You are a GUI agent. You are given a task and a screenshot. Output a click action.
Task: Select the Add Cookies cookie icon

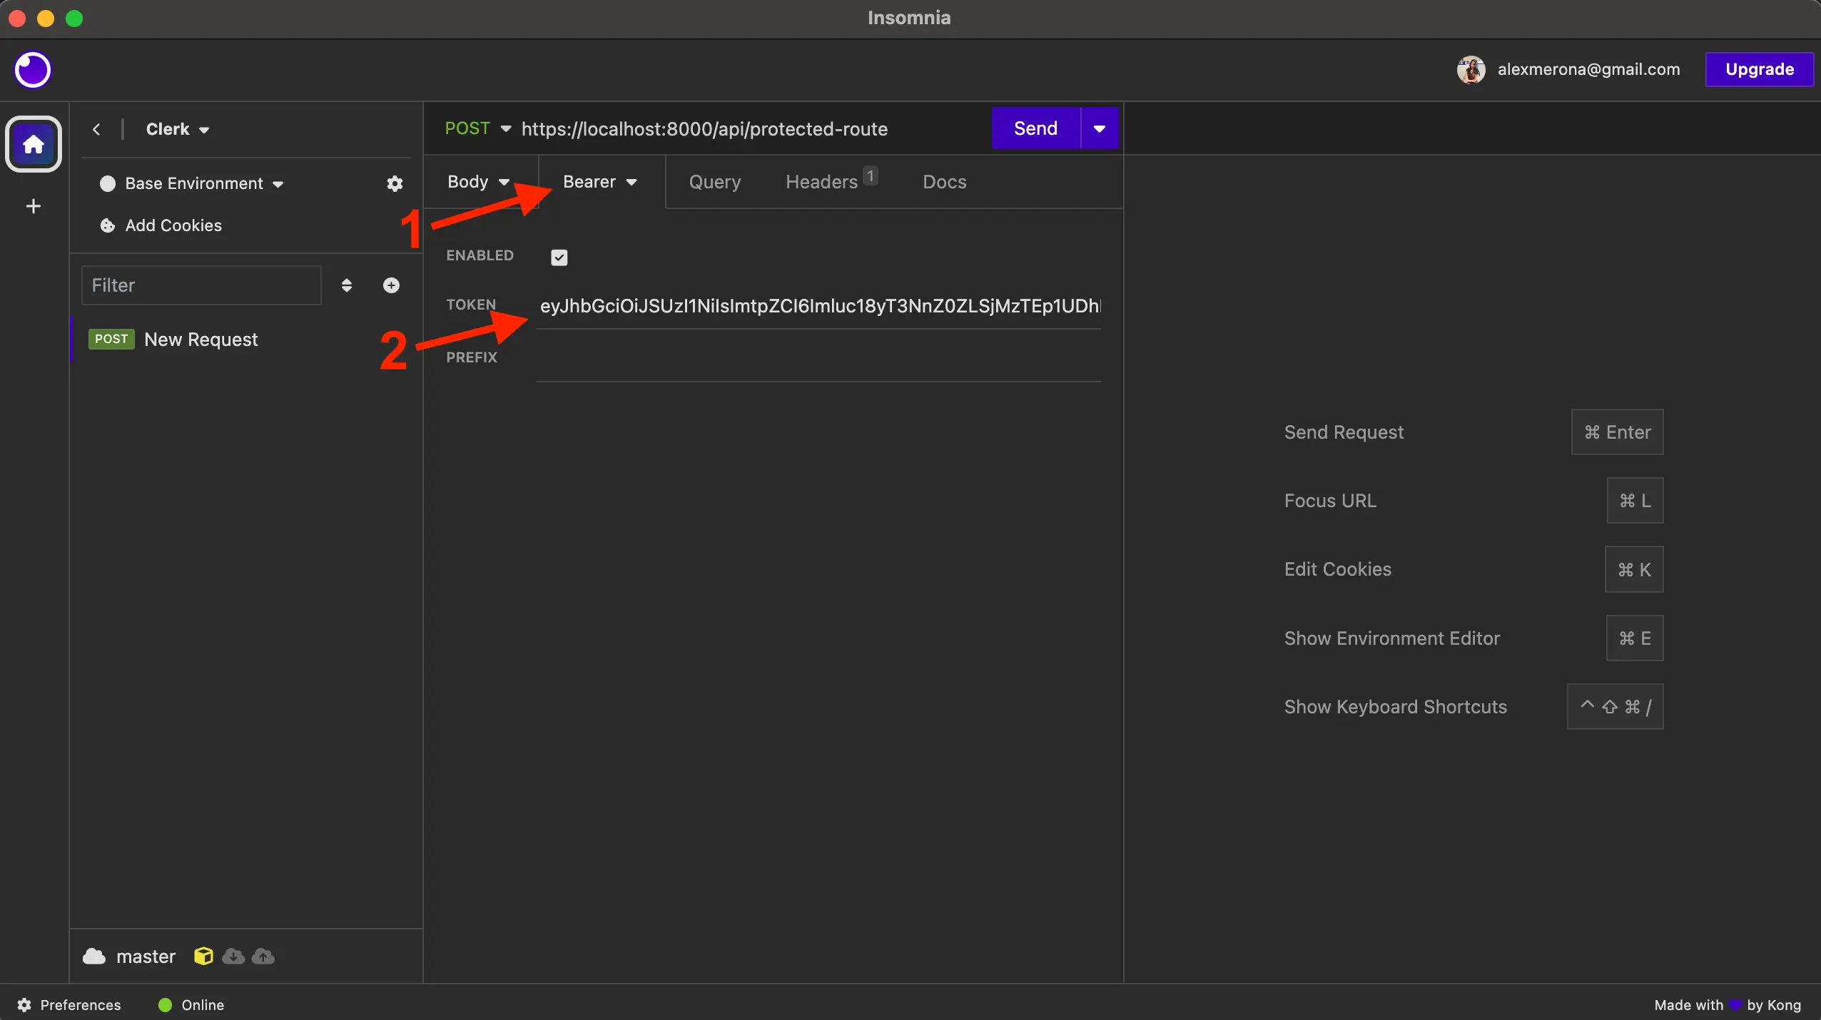(x=107, y=225)
